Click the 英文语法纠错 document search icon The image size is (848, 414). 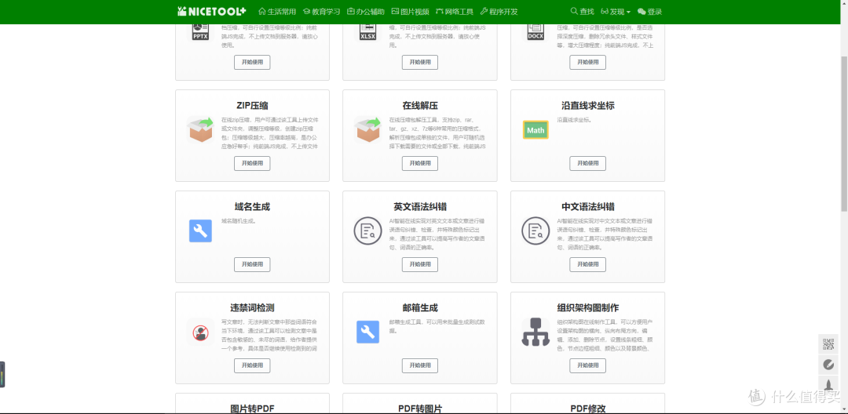(x=367, y=231)
